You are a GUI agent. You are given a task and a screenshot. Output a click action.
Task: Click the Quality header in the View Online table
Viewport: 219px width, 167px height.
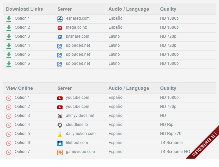click(x=168, y=88)
